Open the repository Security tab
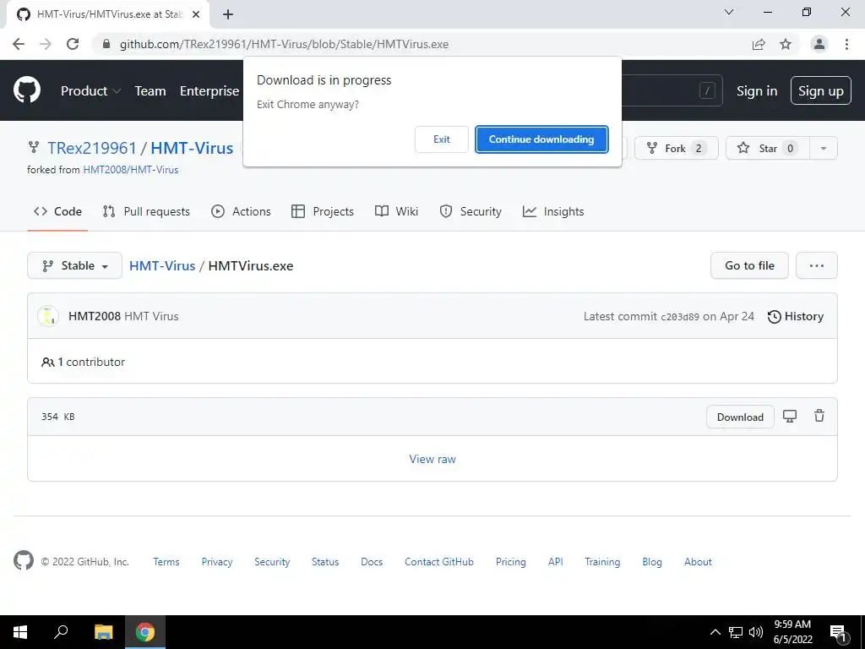865x649 pixels. 471,211
